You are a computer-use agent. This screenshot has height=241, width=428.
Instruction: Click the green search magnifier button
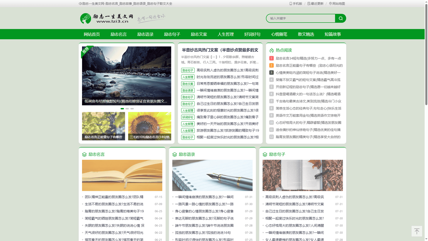(341, 18)
